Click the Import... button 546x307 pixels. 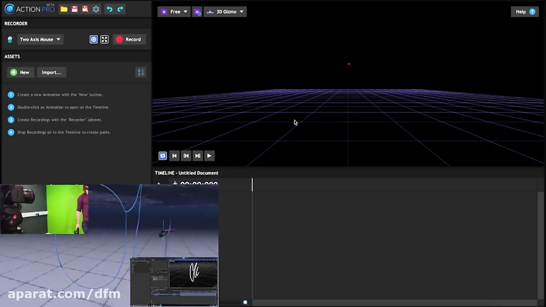[52, 72]
